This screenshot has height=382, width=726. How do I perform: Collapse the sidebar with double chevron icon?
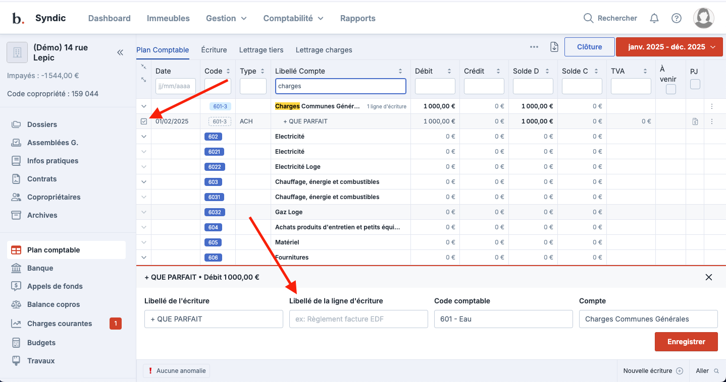(x=120, y=52)
